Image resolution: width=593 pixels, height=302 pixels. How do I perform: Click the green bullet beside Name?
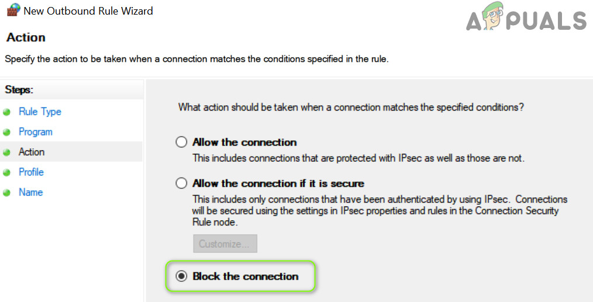pos(7,193)
